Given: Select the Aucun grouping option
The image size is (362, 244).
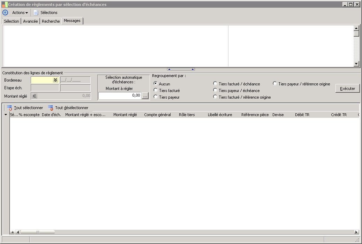Looking at the screenshot, I should coord(156,83).
